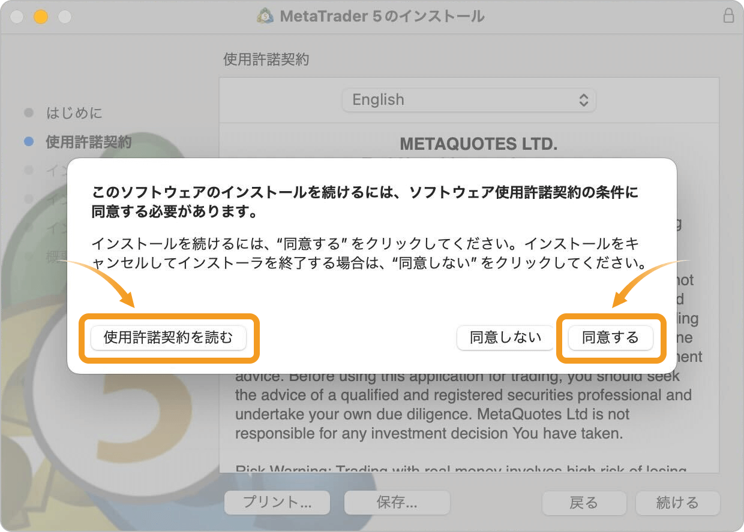Click the 同意する agree button
Image resolution: width=744 pixels, height=532 pixels.
pos(611,338)
